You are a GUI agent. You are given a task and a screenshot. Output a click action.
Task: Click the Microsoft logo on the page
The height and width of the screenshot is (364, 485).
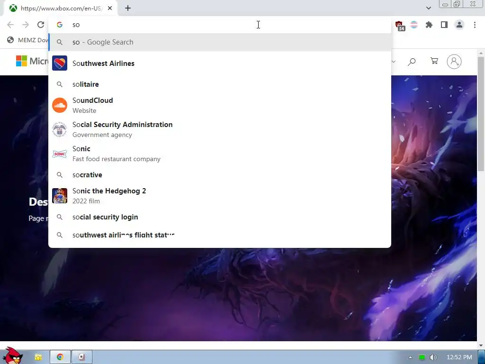coord(32,61)
